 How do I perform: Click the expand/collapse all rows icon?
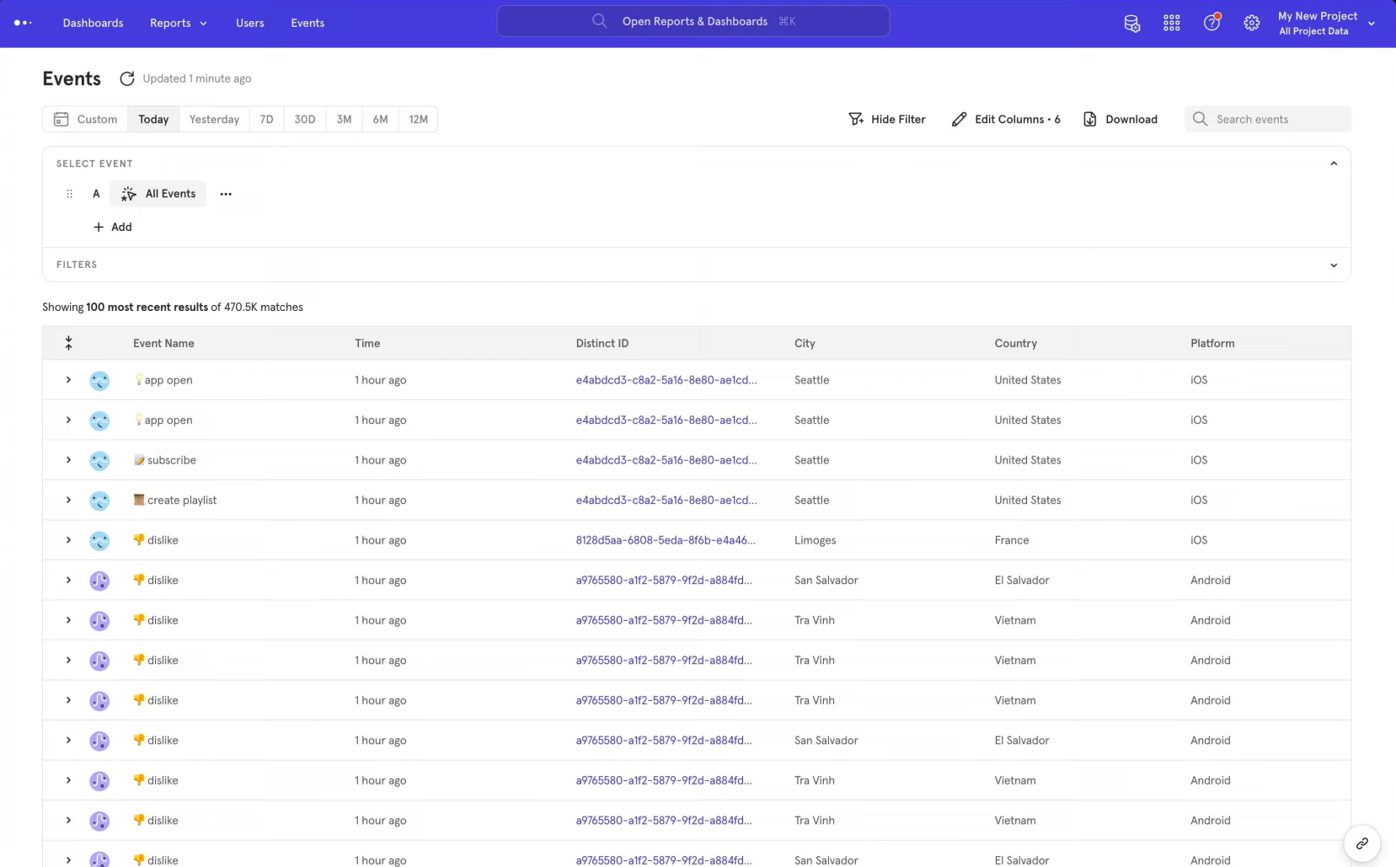(69, 343)
